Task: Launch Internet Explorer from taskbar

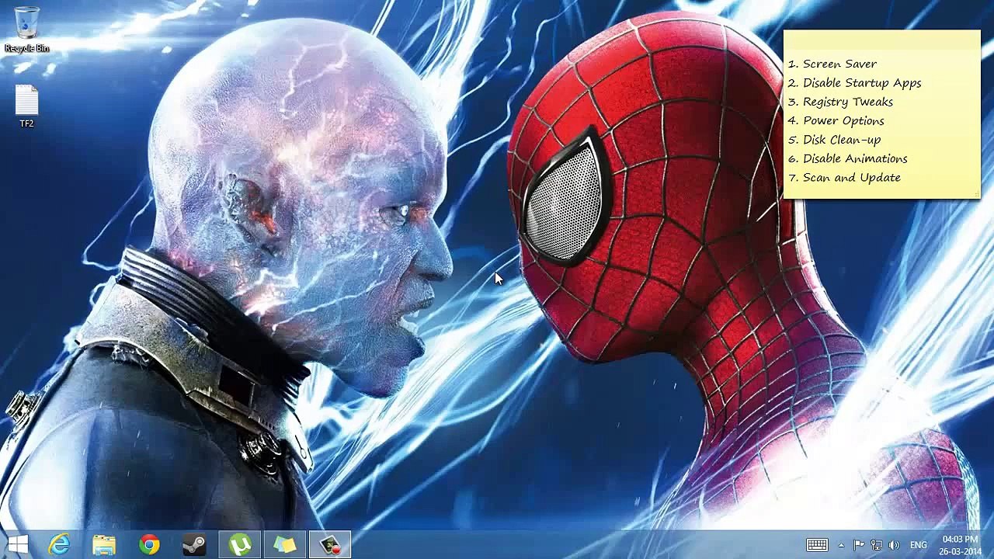Action: [x=60, y=545]
